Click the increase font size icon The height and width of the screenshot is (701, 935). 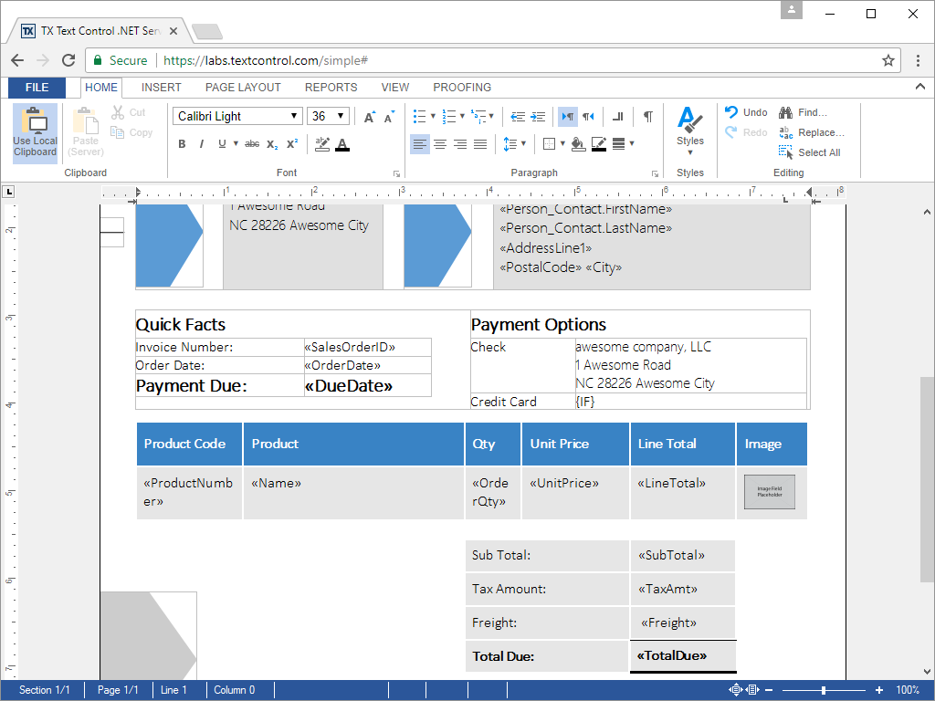(x=369, y=117)
